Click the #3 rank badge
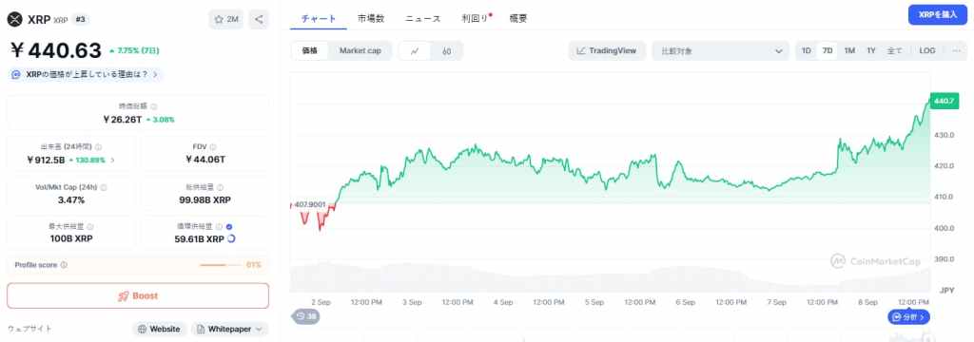The width and height of the screenshot is (974, 342). pyautogui.click(x=81, y=20)
